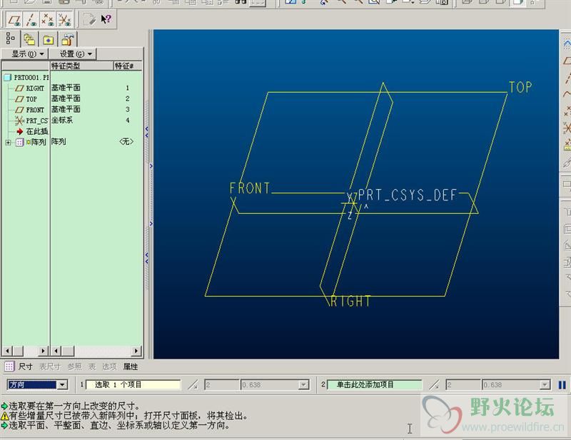Viewport: 571px width, 440px height.
Task: Open second direction 0.638 spacing dropdown
Action: click(545, 384)
